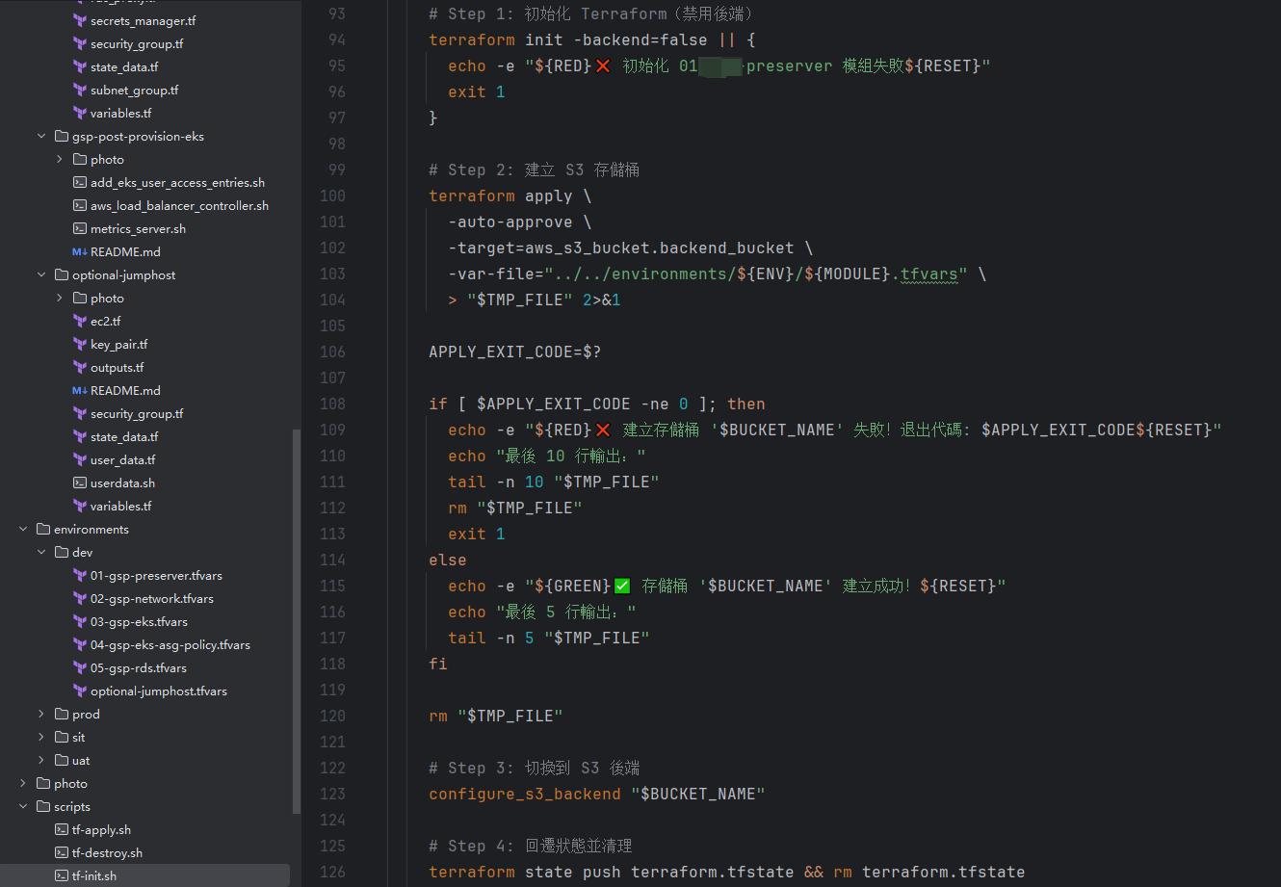Click the shell script icon of userdata.sh
1281x887 pixels.
tap(80, 483)
